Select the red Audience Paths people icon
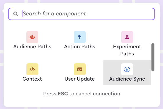The height and width of the screenshot is (109, 163). point(32,37)
